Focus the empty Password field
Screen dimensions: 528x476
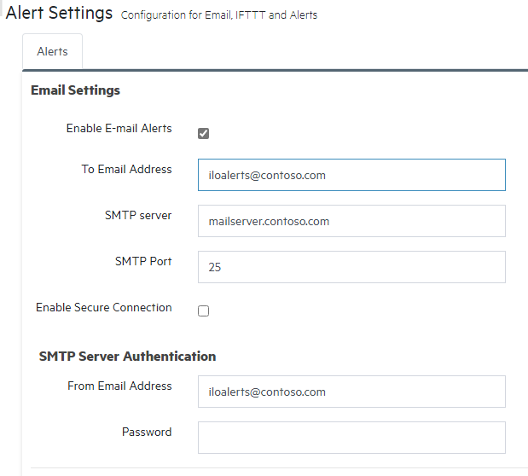(x=351, y=438)
